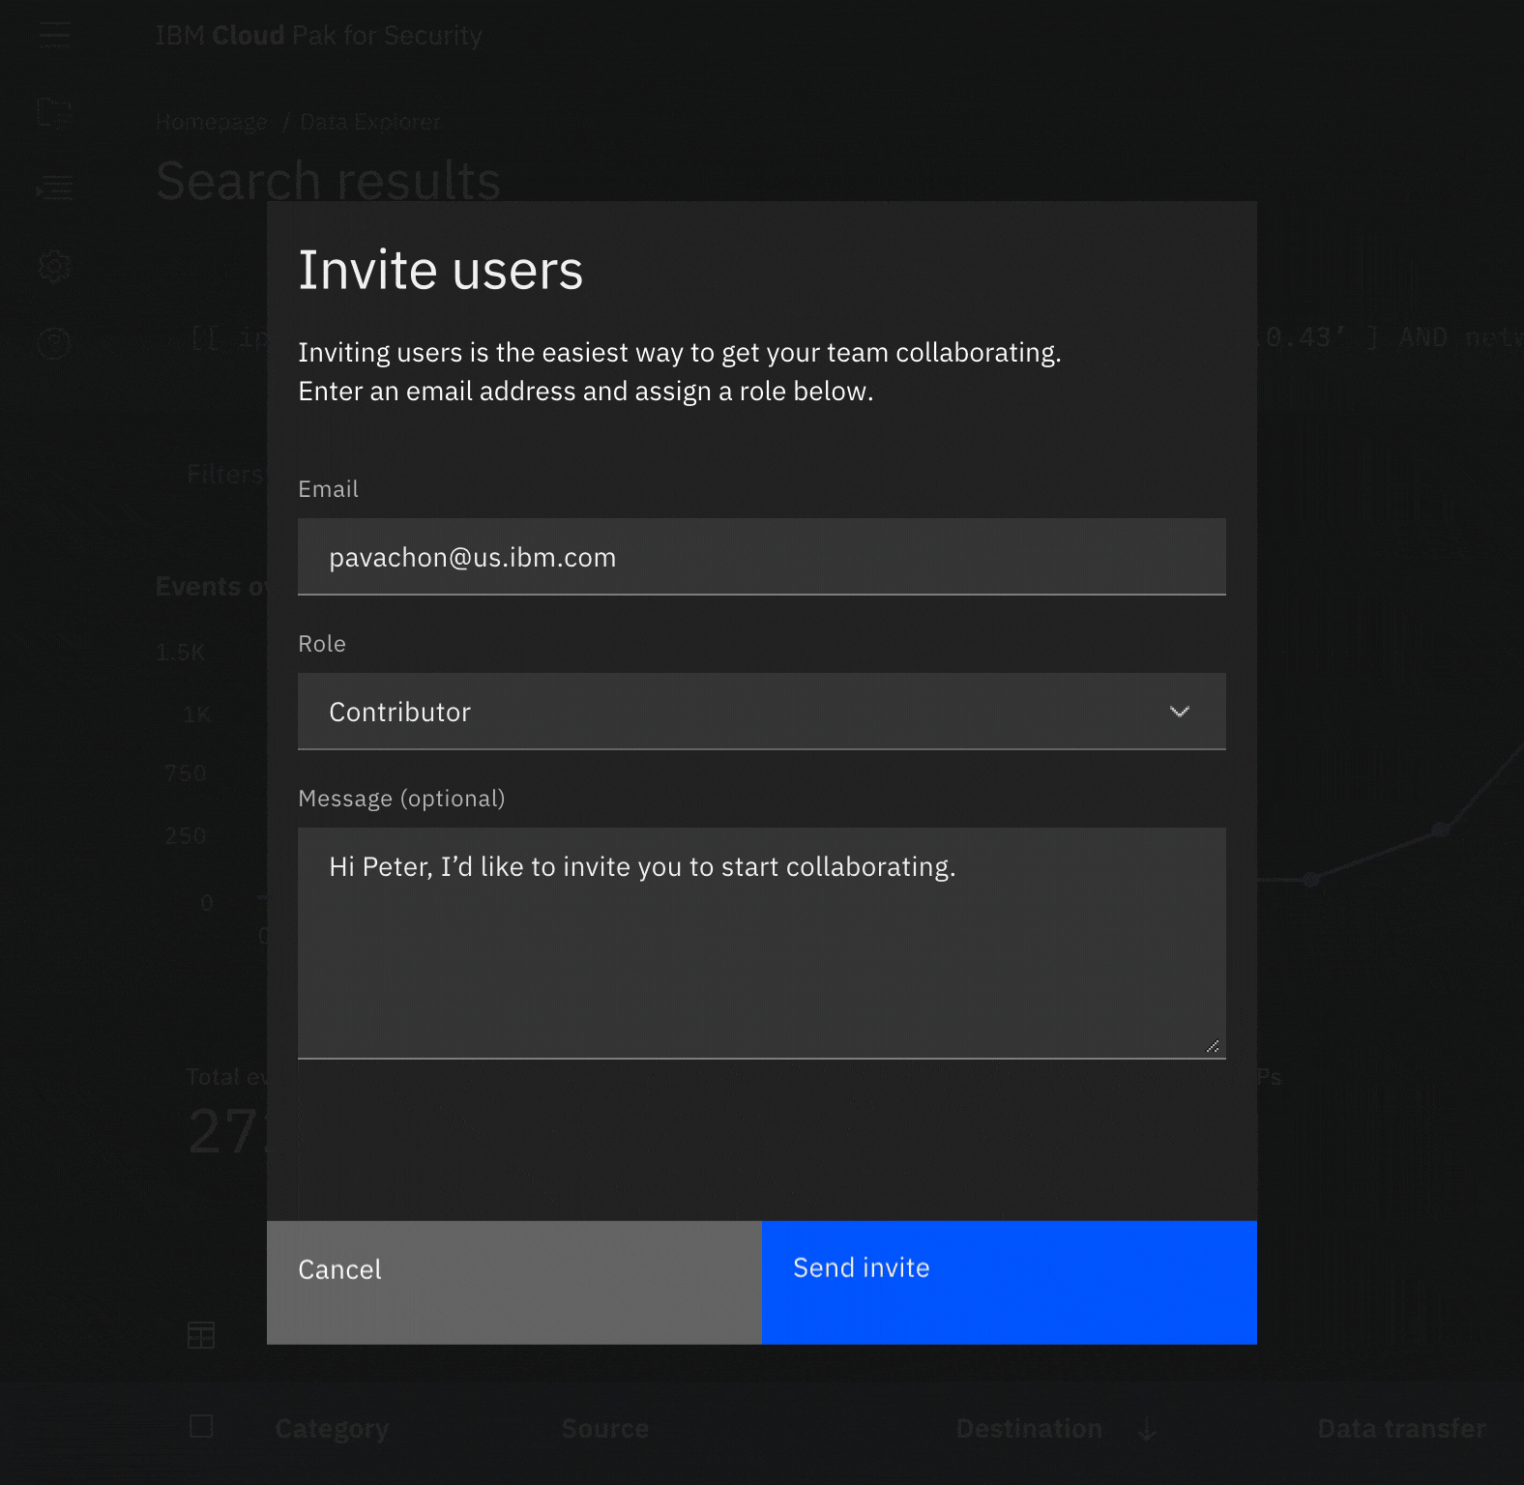The image size is (1524, 1485).
Task: Toggle the select-all table checkbox
Action: tap(201, 1426)
